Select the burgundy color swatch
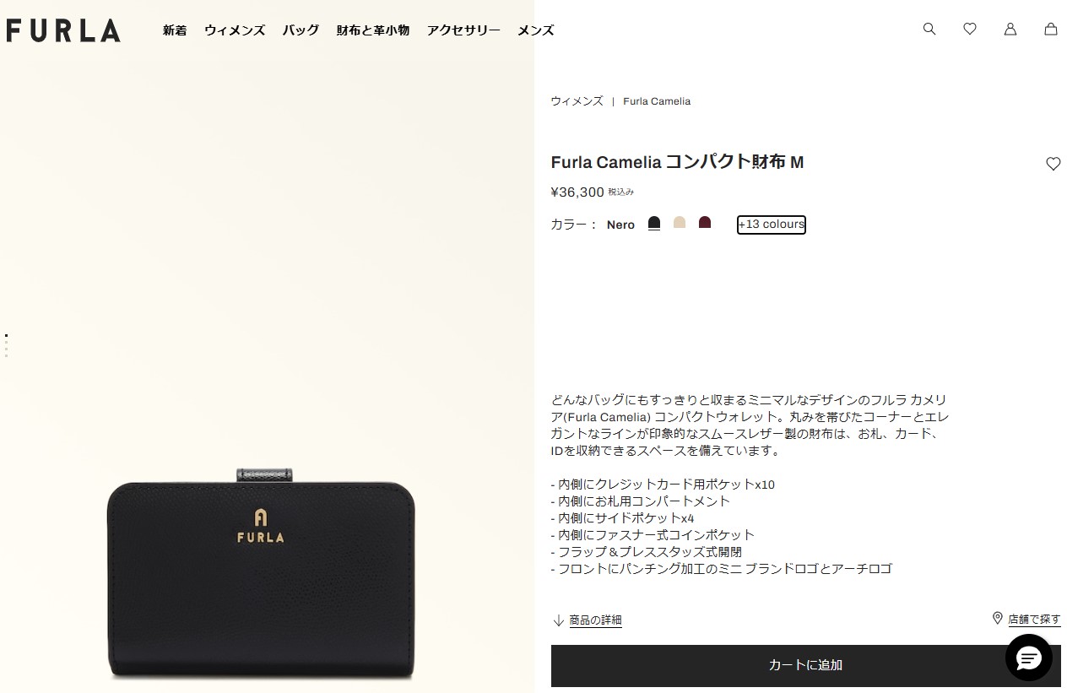1067x693 pixels. 705,223
